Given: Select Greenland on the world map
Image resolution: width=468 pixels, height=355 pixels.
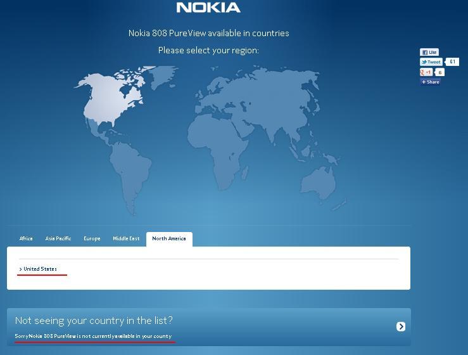Looking at the screenshot, I should [163, 77].
